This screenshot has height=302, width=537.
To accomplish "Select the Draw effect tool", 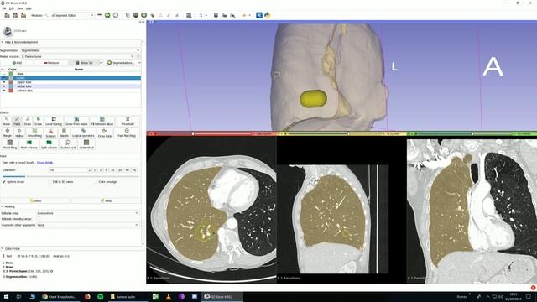I will (28, 121).
